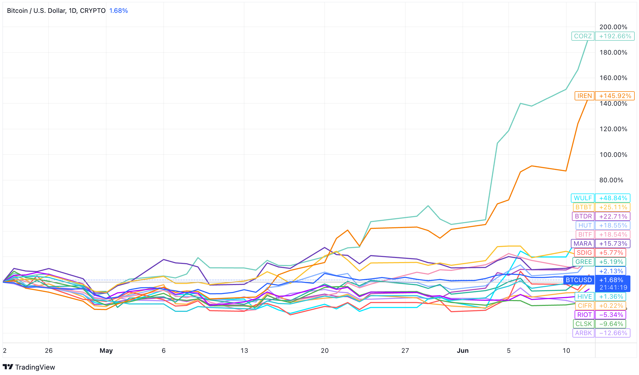
Task: Click the 80.00% price axis label
Action: click(611, 180)
